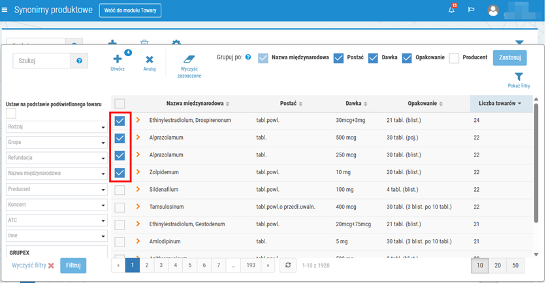
Task: Expand the Tamsulosinum row arrow
Action: click(138, 207)
